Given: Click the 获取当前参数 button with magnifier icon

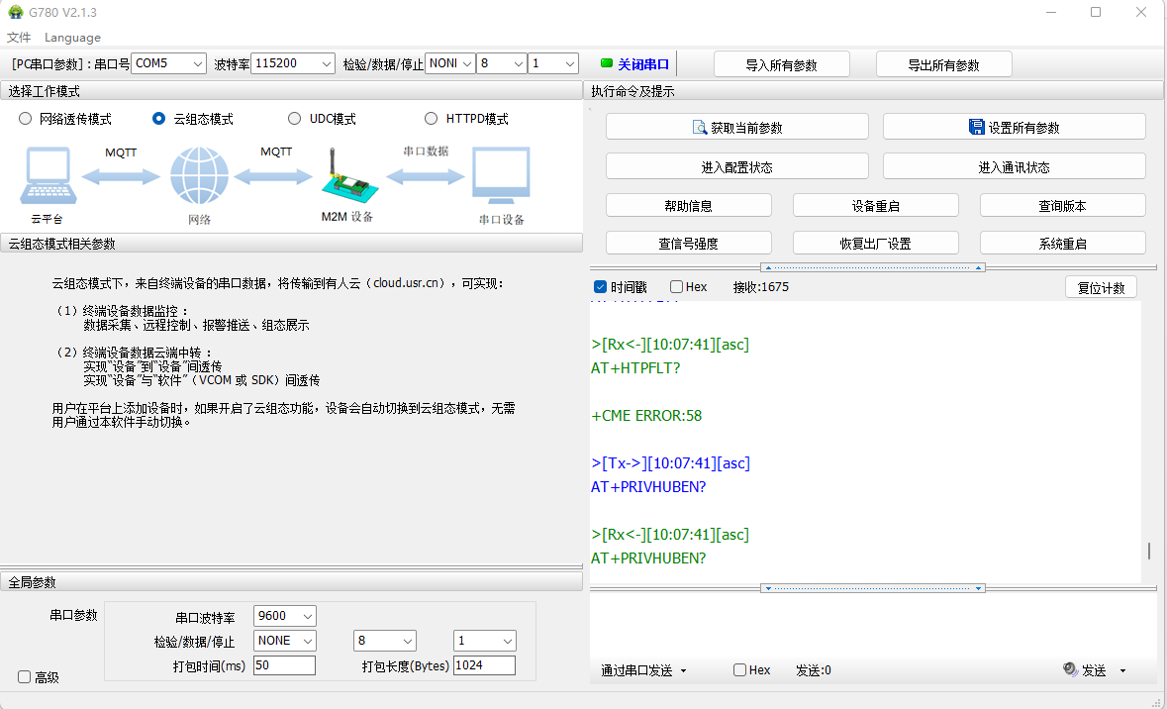Looking at the screenshot, I should pos(736,127).
